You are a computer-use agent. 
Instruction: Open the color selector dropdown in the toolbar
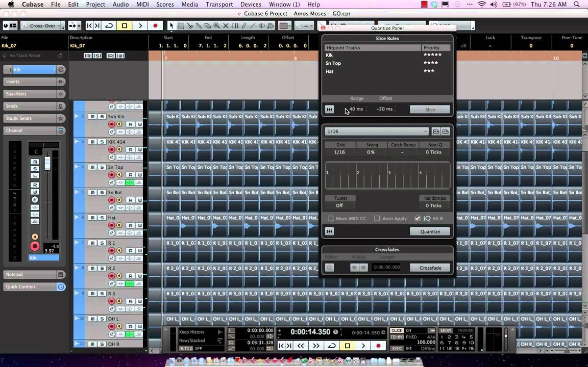pos(285,25)
